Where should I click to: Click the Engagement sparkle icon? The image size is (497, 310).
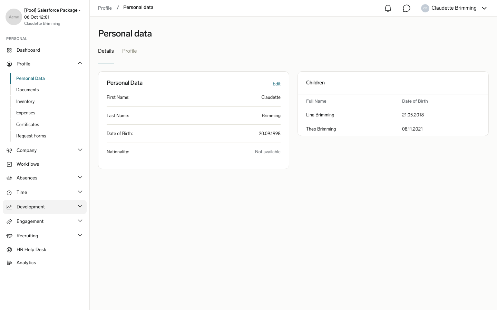pos(9,221)
